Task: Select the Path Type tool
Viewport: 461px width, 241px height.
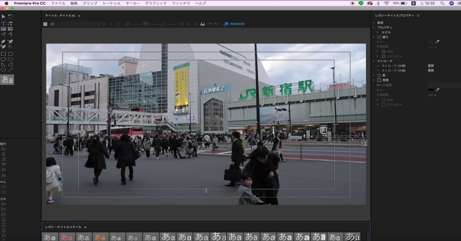Action: (3, 34)
